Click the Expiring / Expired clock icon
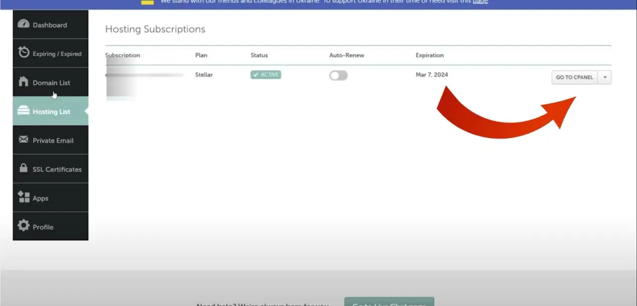 tap(23, 52)
